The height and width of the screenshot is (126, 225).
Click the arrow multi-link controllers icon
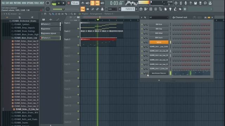88,9
